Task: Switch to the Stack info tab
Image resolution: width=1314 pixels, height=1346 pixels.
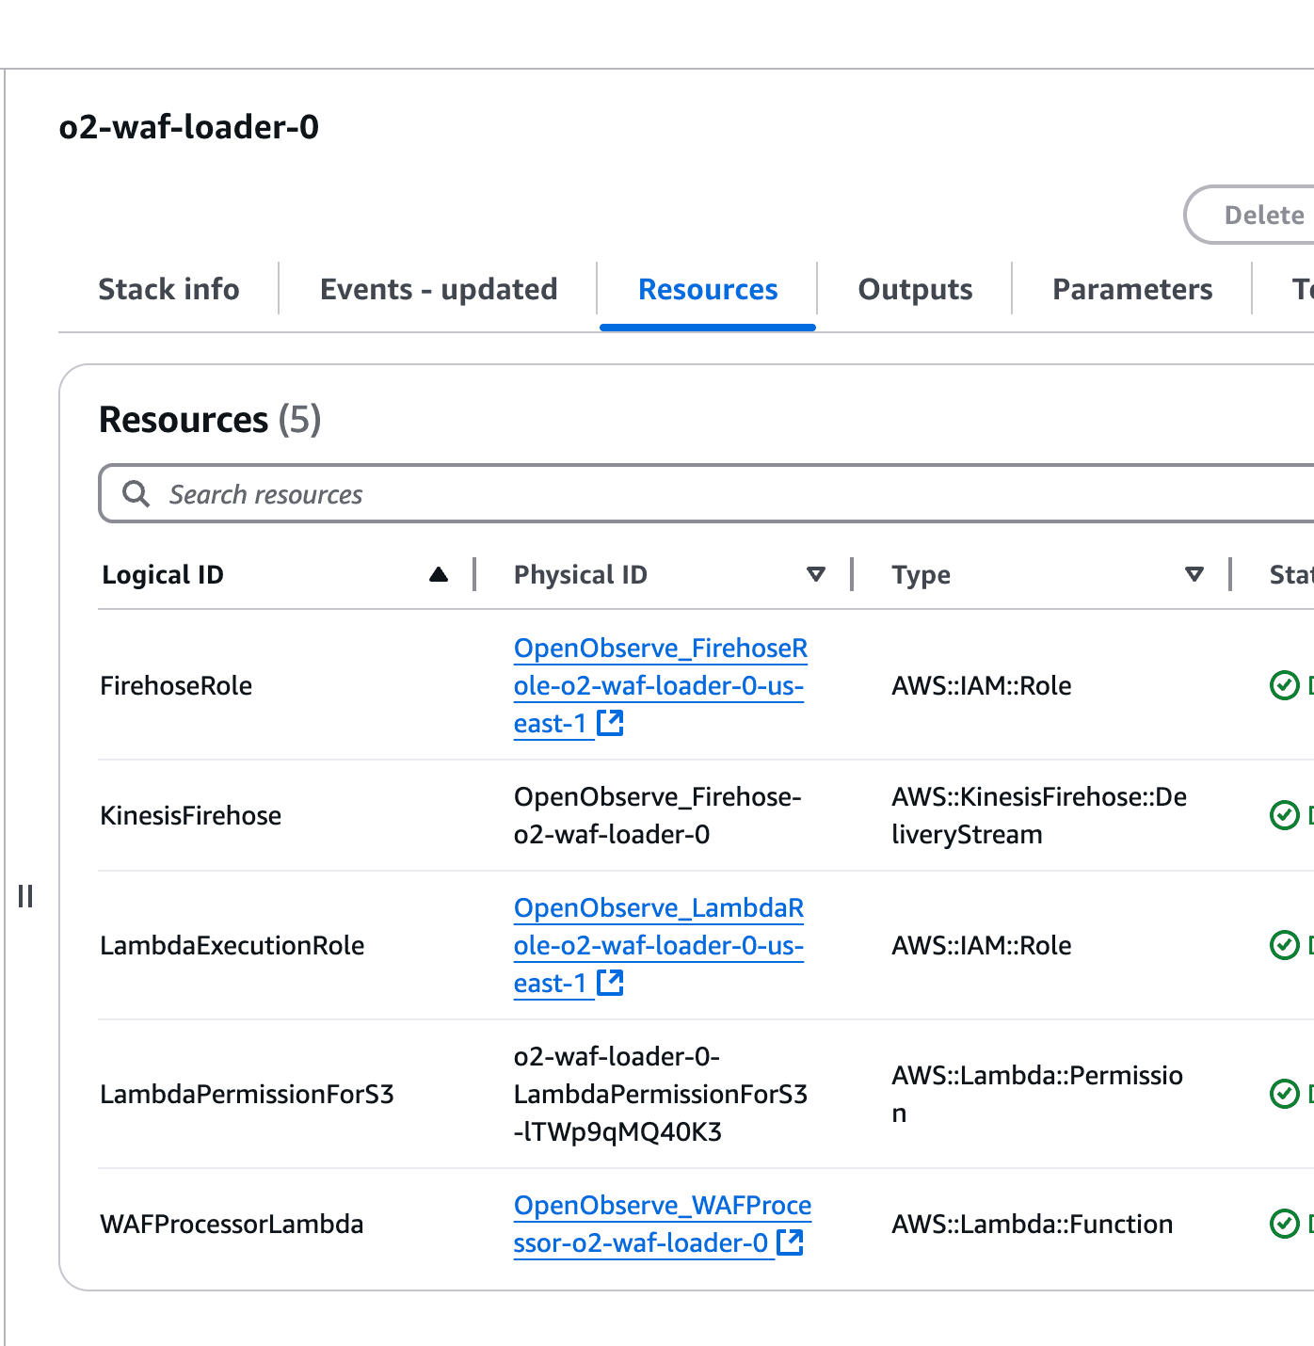Action: (168, 289)
